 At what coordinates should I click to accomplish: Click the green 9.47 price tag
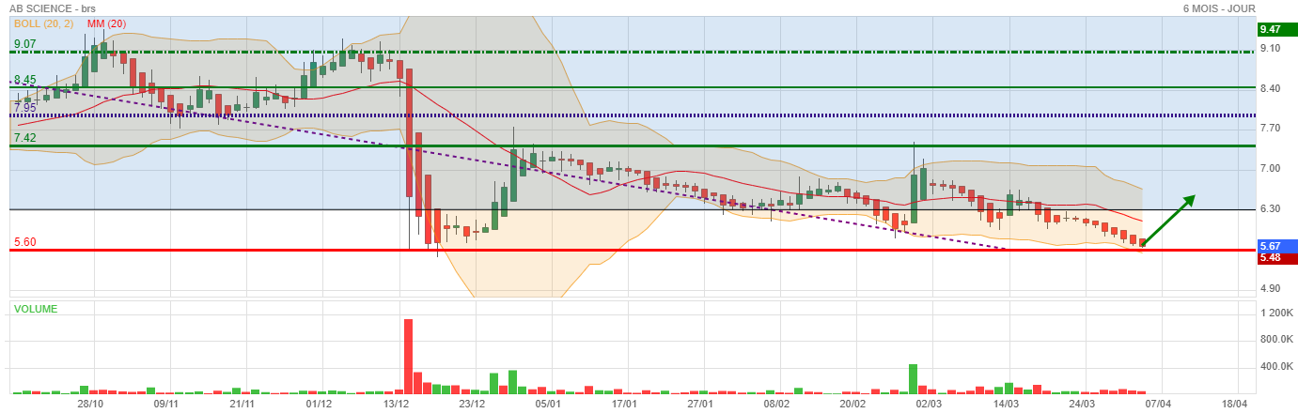coord(1276,29)
